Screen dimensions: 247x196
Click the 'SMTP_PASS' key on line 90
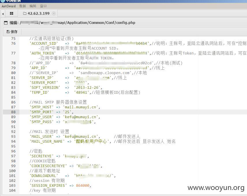42,122
